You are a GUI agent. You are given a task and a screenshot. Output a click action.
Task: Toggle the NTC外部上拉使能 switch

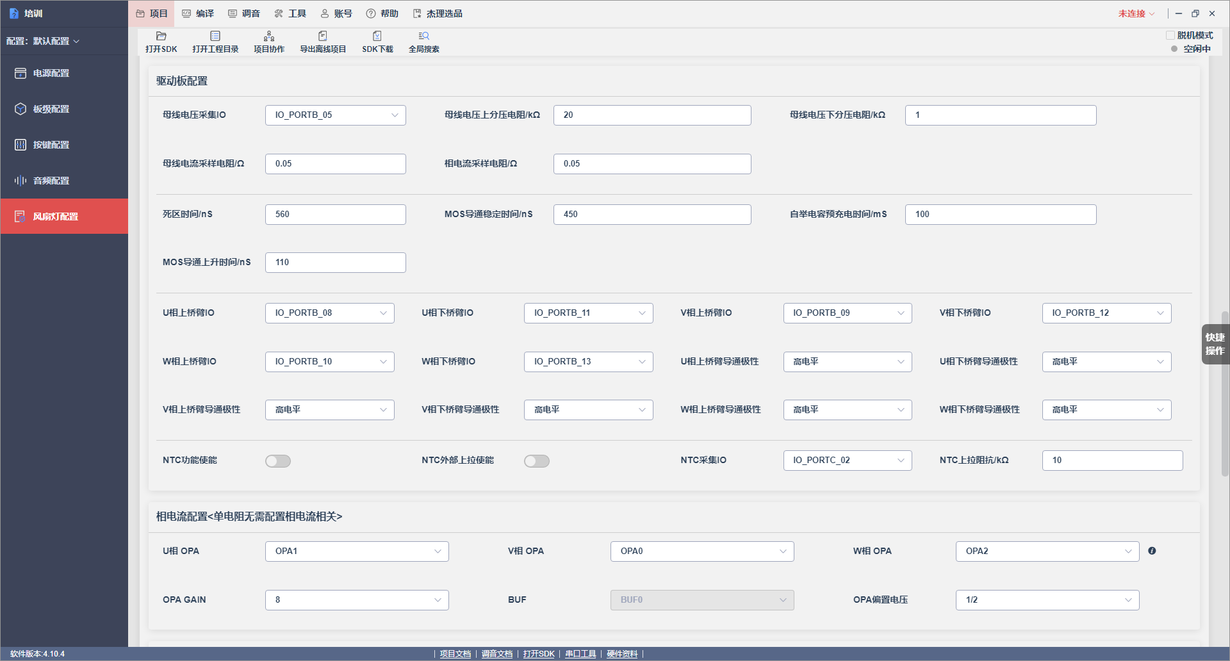(537, 461)
